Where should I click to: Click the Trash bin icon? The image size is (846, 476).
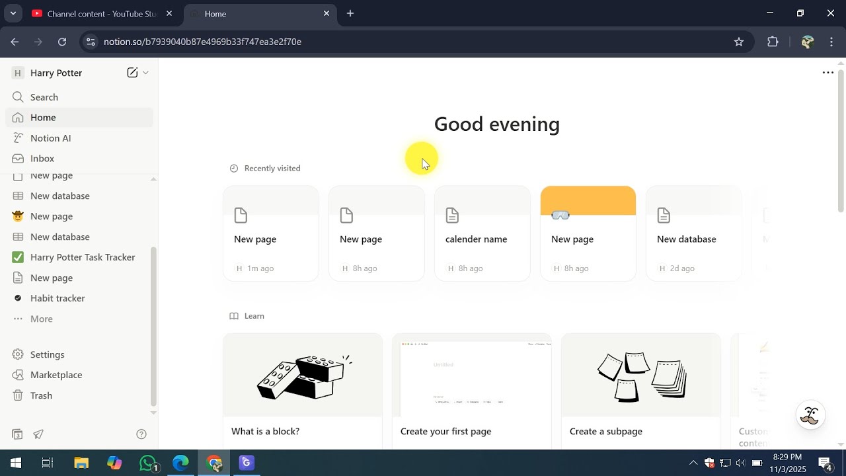(x=18, y=395)
